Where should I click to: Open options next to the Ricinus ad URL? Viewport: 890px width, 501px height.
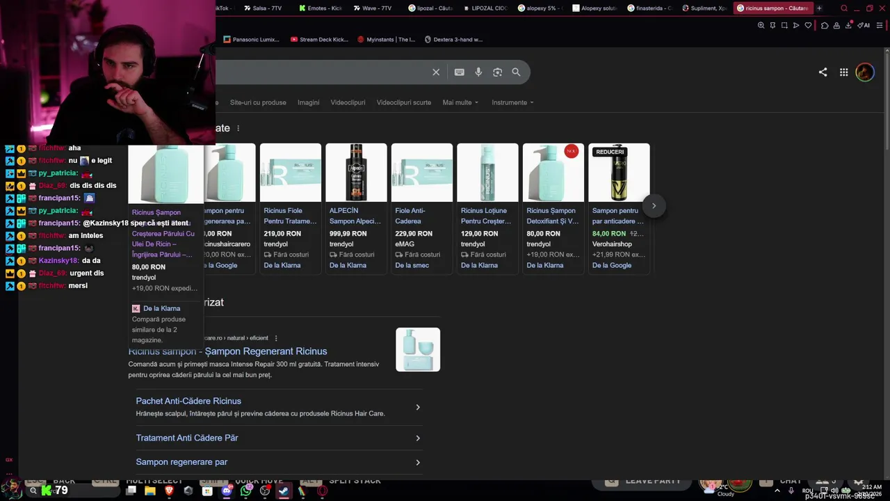(x=276, y=338)
